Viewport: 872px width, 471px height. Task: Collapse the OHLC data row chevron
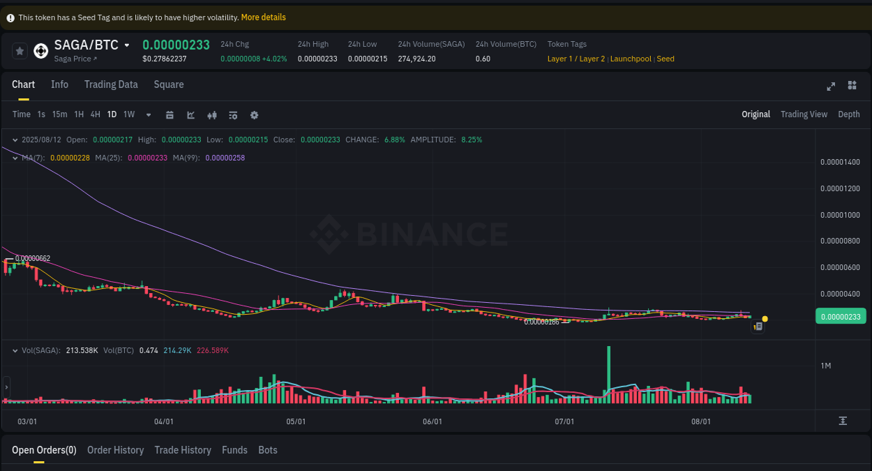pyautogui.click(x=15, y=140)
